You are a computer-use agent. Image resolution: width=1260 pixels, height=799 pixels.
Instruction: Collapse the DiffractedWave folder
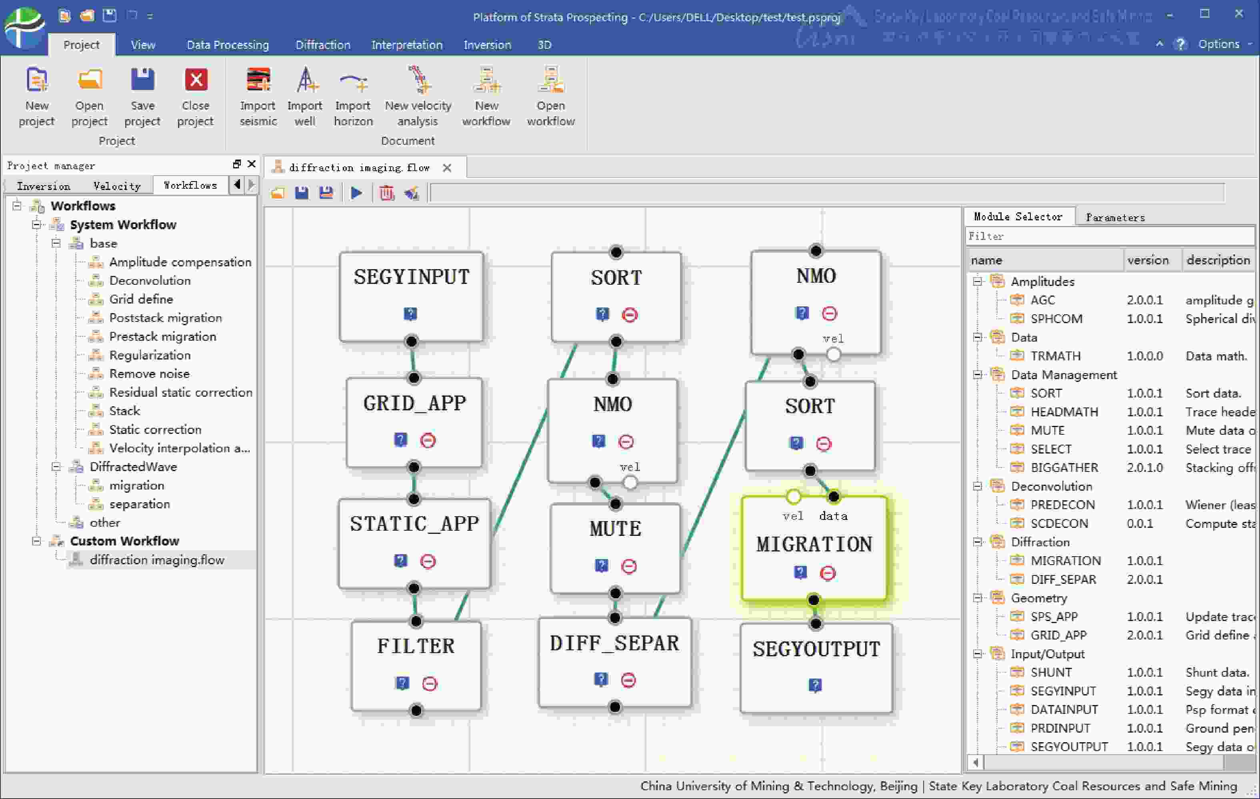[x=56, y=467]
